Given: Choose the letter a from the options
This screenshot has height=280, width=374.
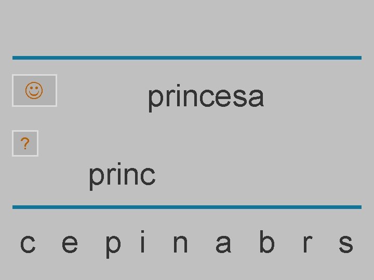Looking at the screenshot, I should coord(223,243).
